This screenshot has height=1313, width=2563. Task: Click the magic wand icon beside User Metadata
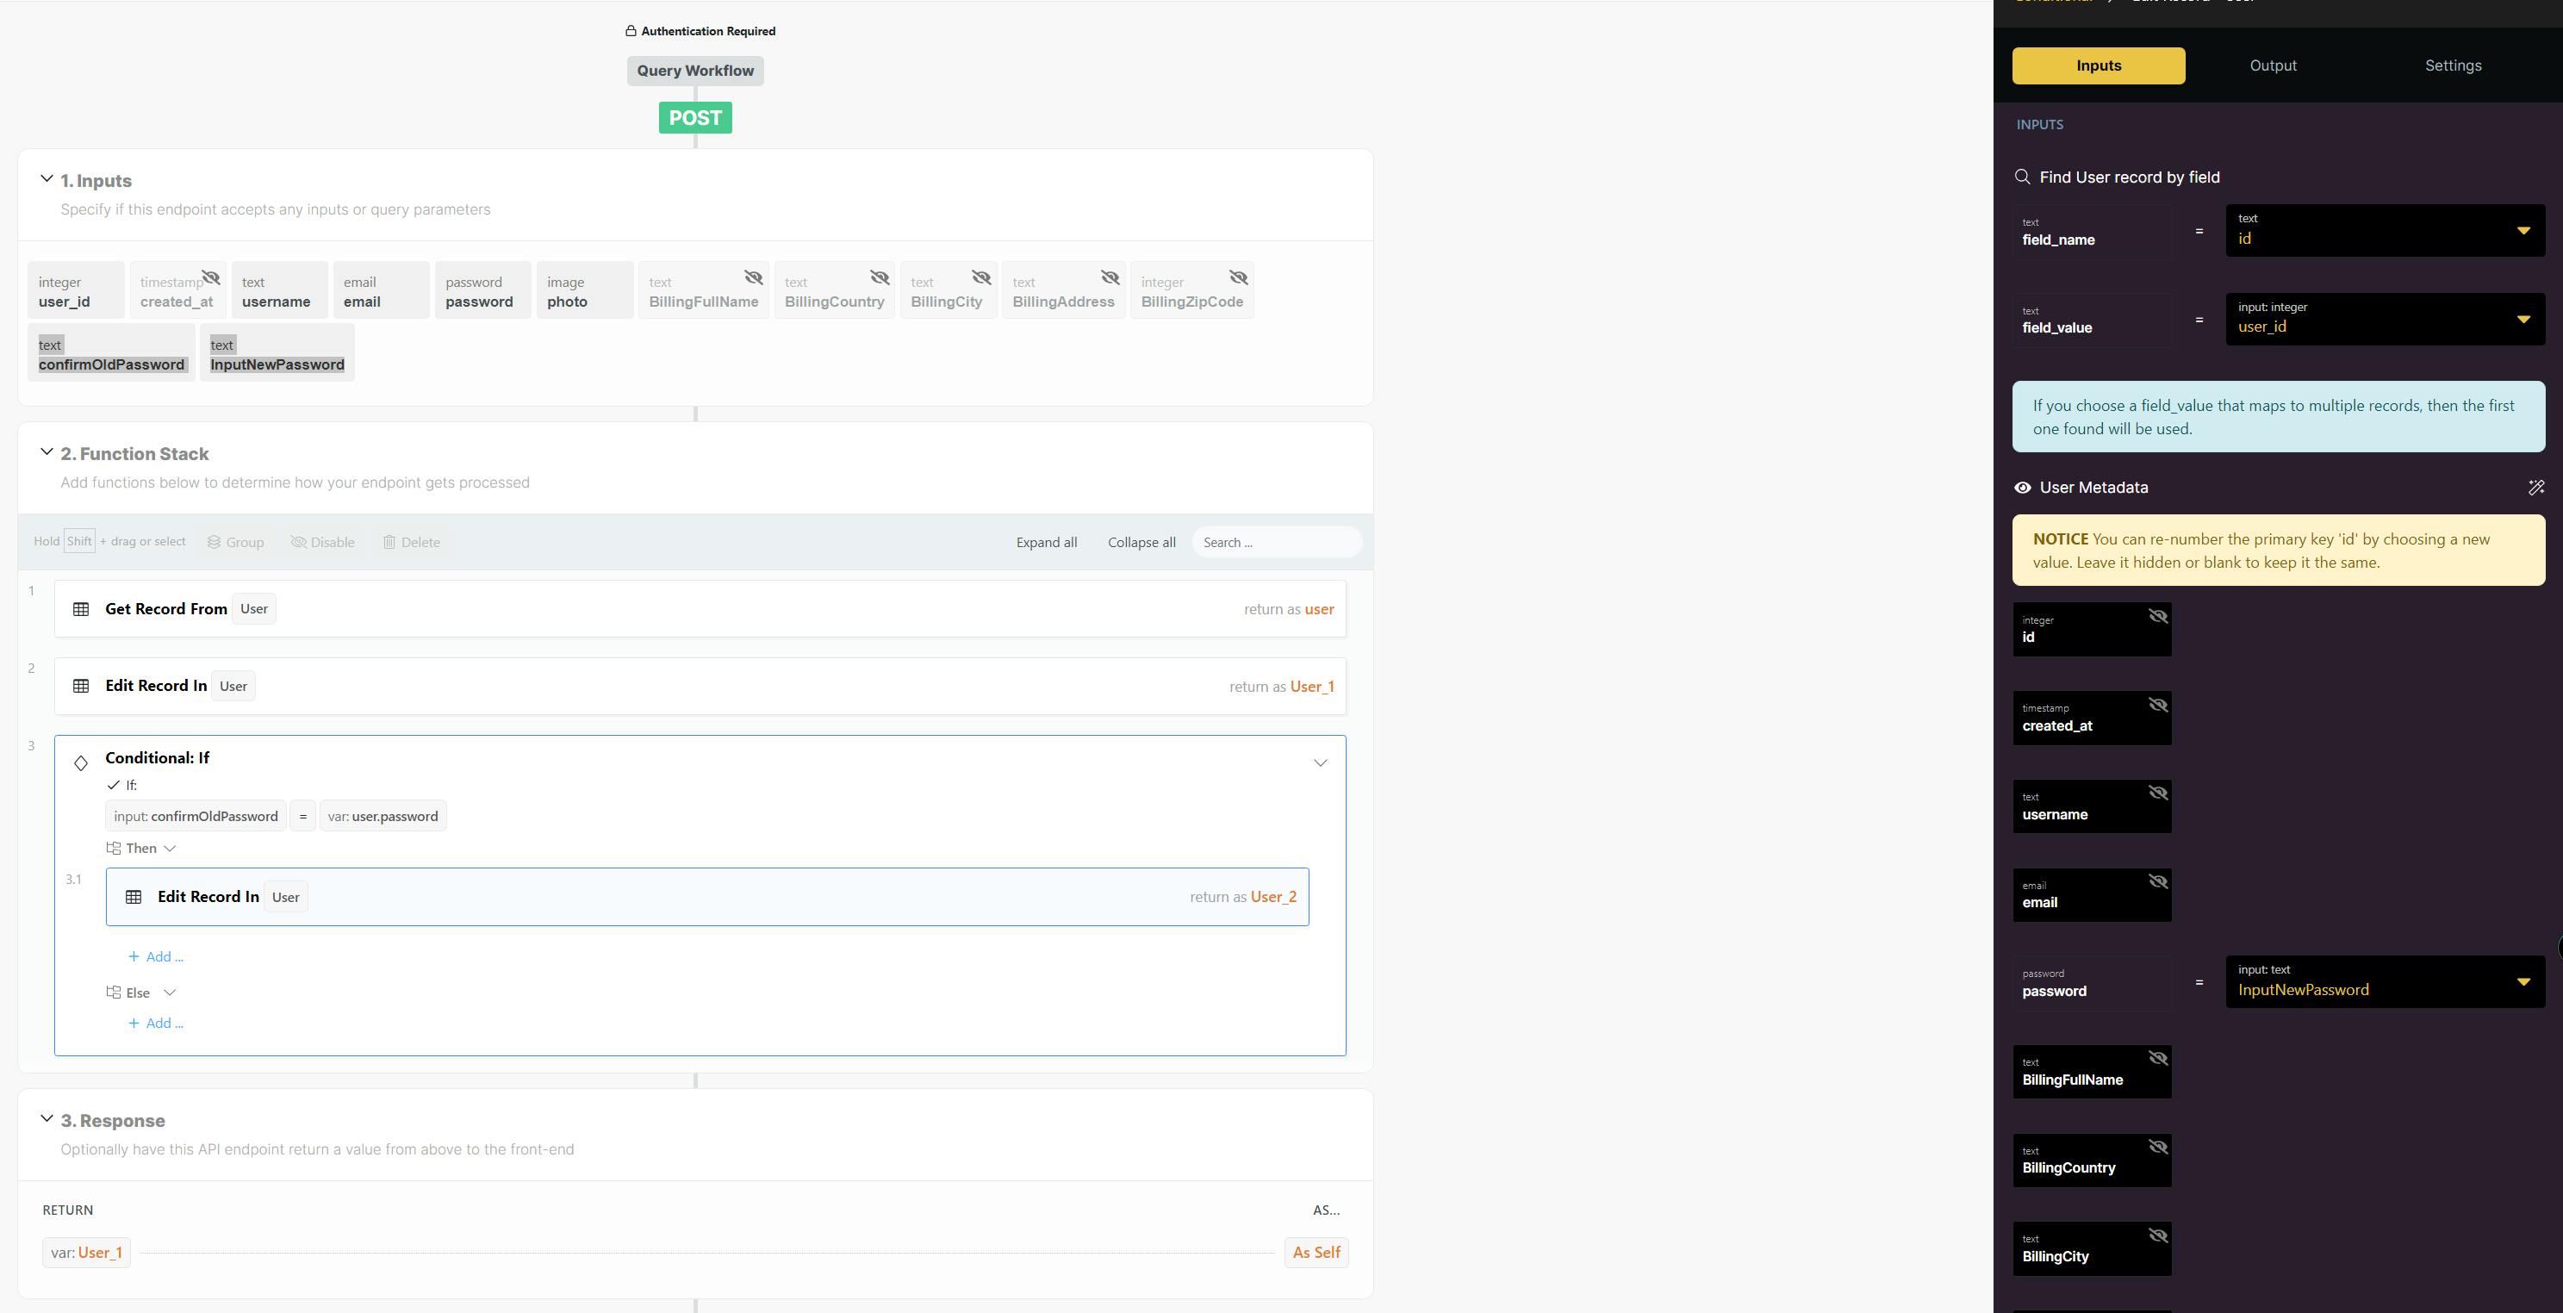click(2536, 488)
